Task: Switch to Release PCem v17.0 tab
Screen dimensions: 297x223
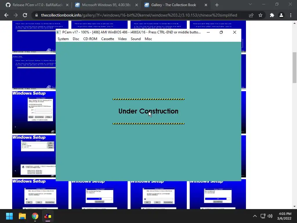Action: 37,5
